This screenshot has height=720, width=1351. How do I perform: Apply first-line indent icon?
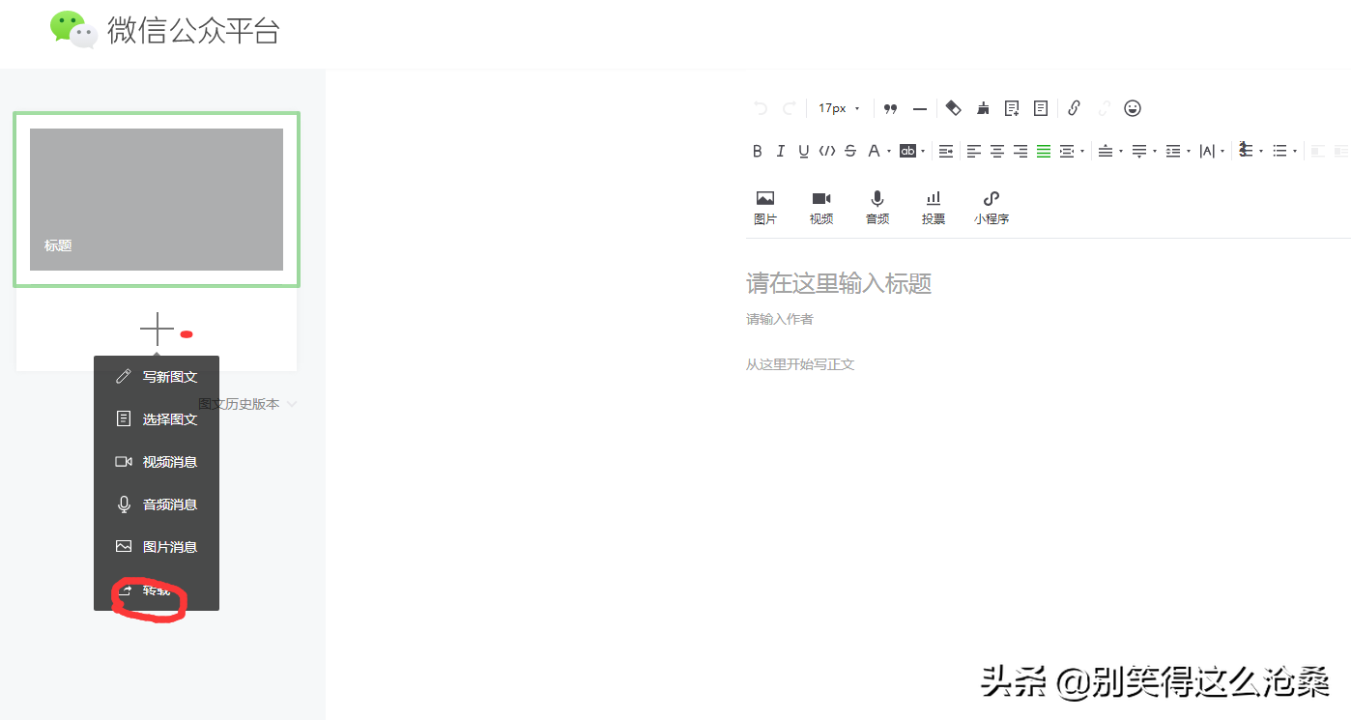click(x=946, y=151)
